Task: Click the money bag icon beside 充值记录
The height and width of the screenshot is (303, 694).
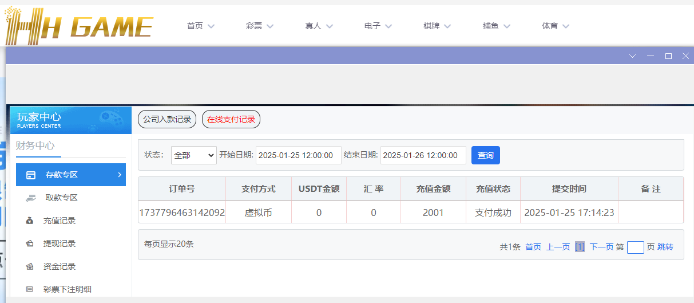Action: coord(30,221)
